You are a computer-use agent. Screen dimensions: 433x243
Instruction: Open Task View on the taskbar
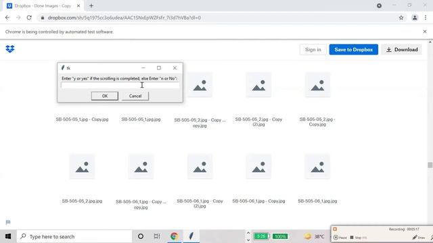[x=157, y=236]
